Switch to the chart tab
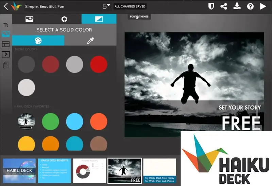Screen dimensions: 272x186 pos(64,19)
